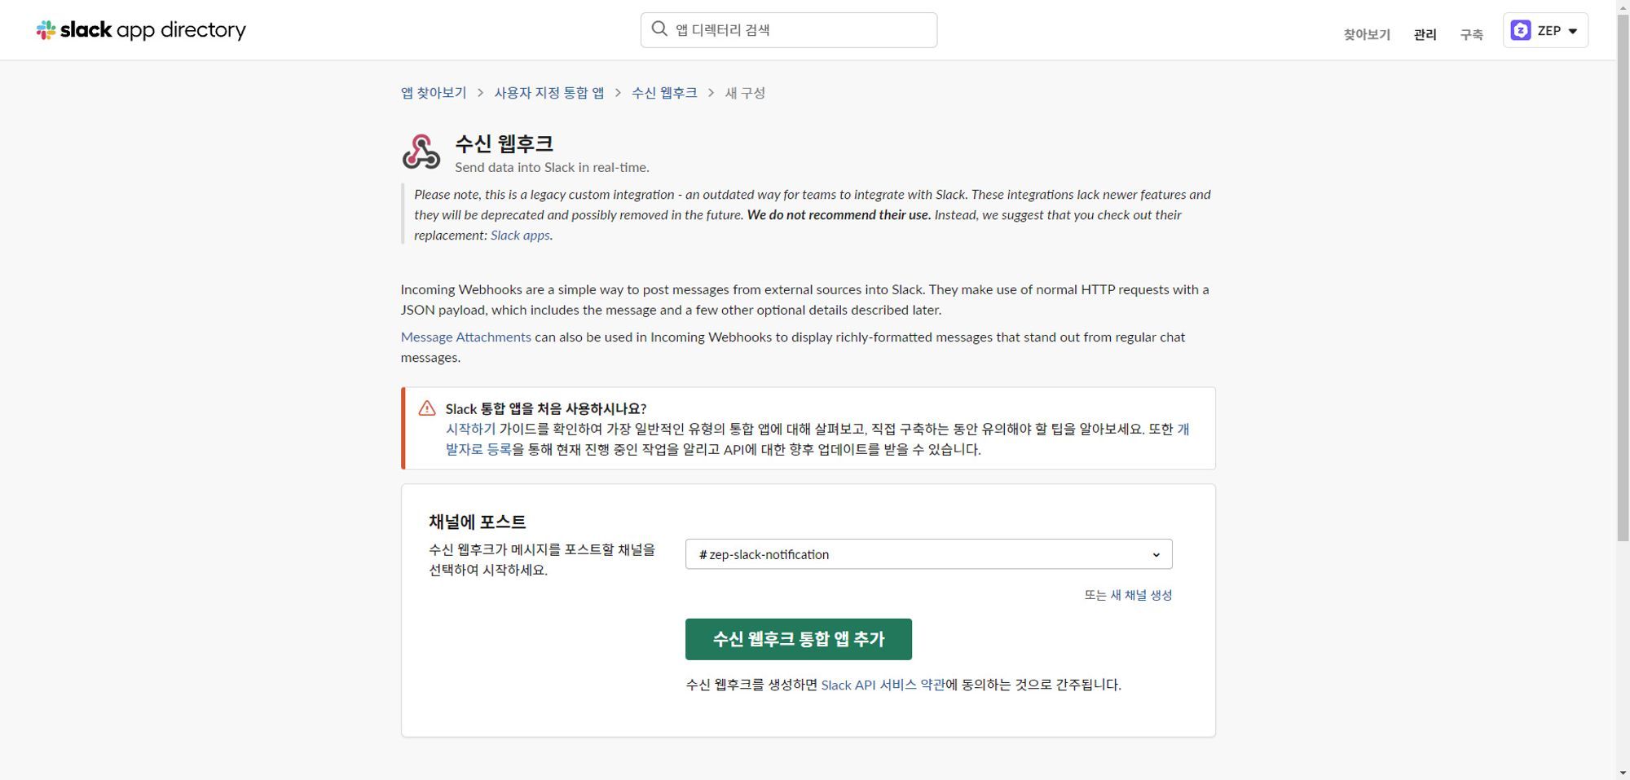Navigate to 앱 찾아보기 breadcrumb
Image resolution: width=1630 pixels, height=780 pixels.
434,93
